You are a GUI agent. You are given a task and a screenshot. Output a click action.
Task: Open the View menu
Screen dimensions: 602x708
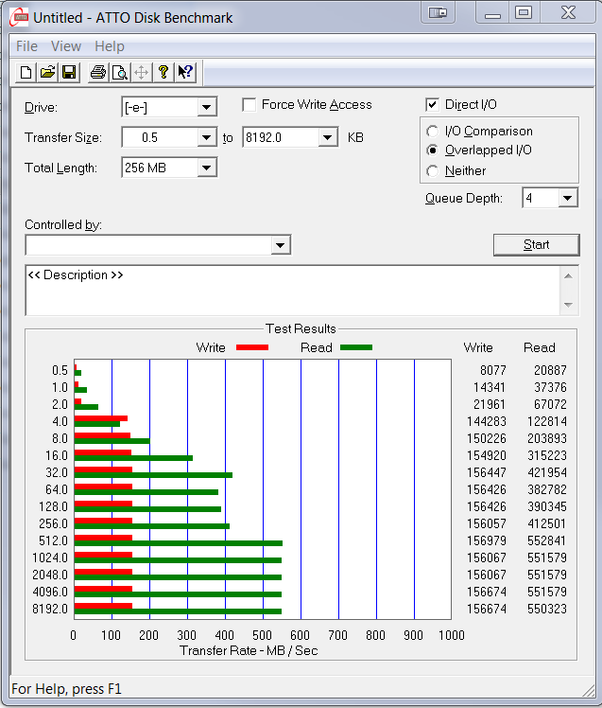pyautogui.click(x=66, y=46)
